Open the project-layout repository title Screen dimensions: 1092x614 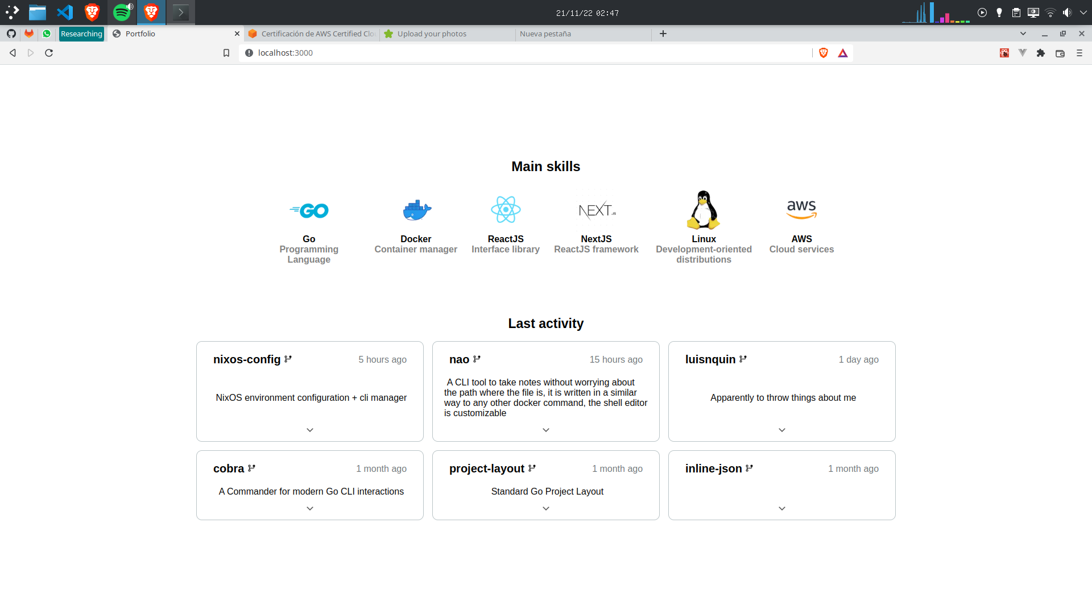coord(487,468)
